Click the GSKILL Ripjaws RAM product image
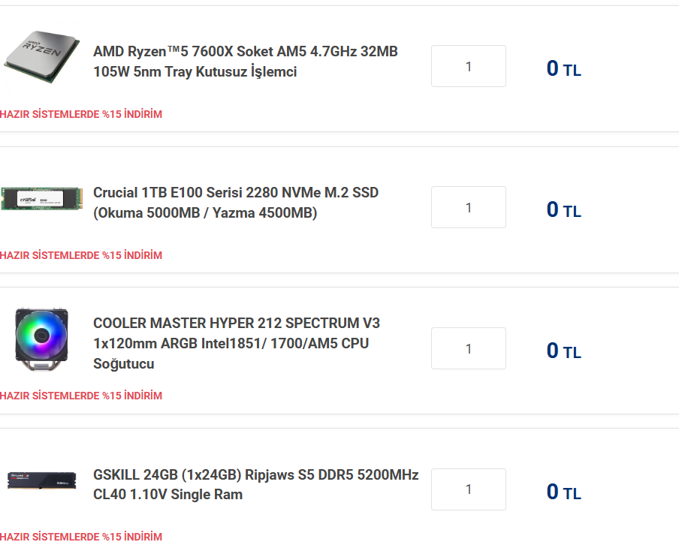 [41, 480]
